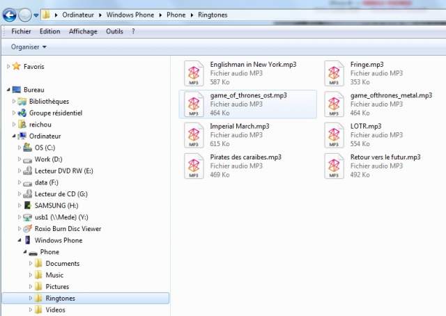Viewport: 446px width, 316px height.
Task: Open the Fichier menu
Action: 21,31
